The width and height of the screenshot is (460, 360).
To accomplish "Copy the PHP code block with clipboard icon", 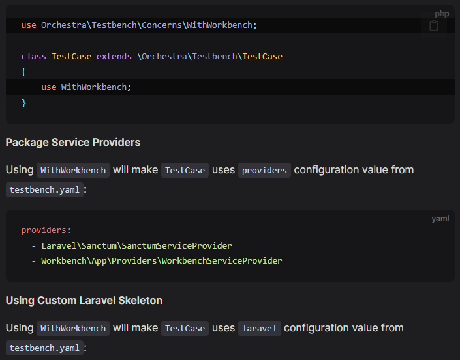I will tap(434, 26).
